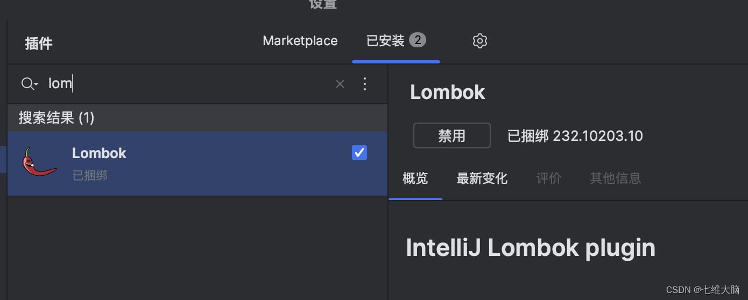Focus the plugin search field containing "lom"
The image size is (748, 300).
(x=188, y=84)
